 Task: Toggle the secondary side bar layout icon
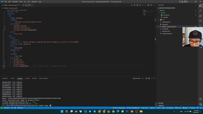(x=185, y=2)
